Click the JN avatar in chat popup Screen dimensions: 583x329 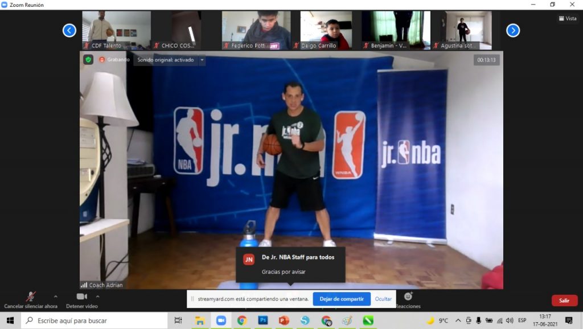(249, 260)
